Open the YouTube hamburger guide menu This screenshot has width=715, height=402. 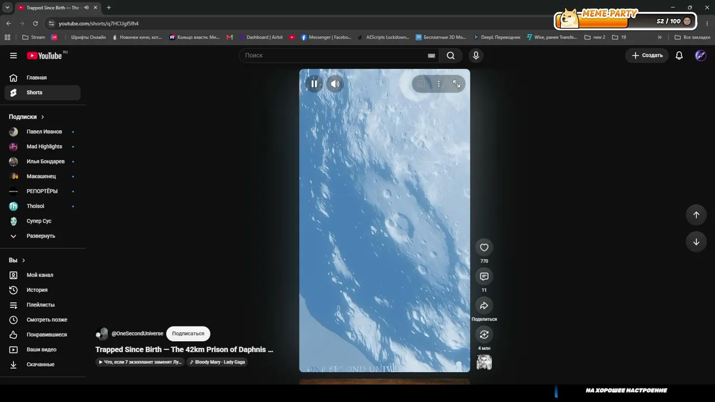pyautogui.click(x=13, y=55)
